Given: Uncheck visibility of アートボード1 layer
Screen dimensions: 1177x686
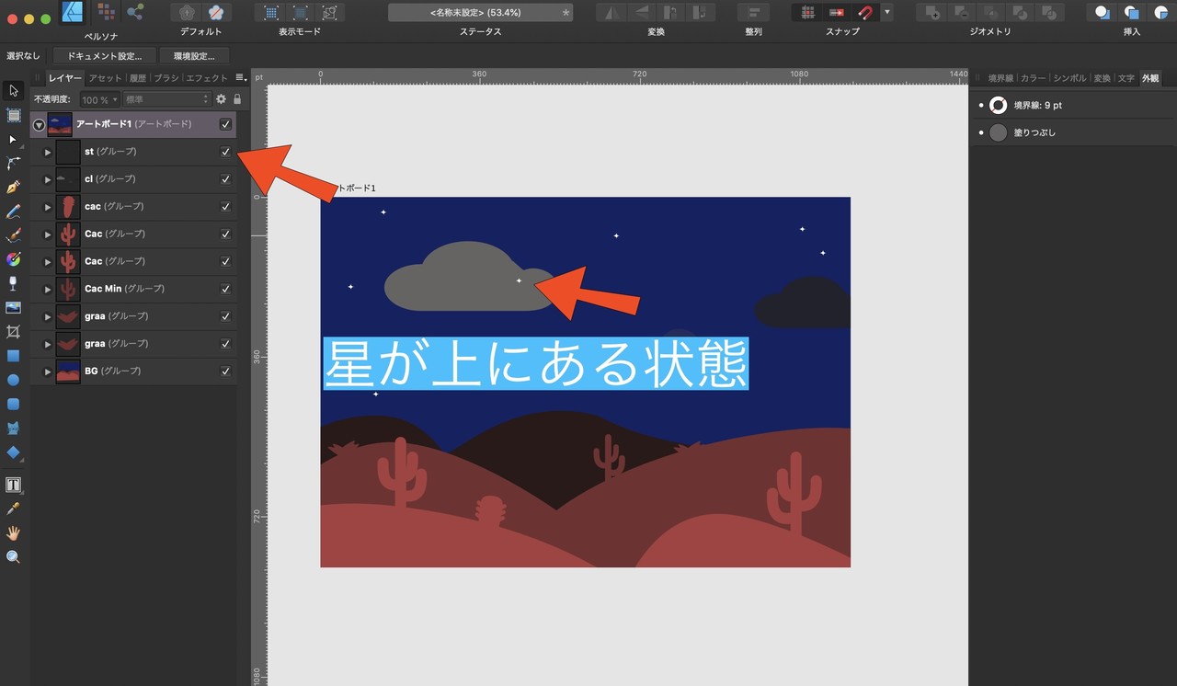Looking at the screenshot, I should pos(226,124).
